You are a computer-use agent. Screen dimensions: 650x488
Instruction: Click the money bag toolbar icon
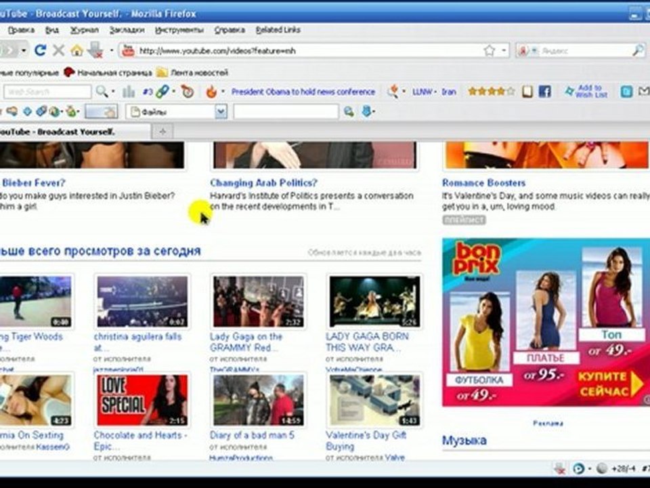click(71, 111)
